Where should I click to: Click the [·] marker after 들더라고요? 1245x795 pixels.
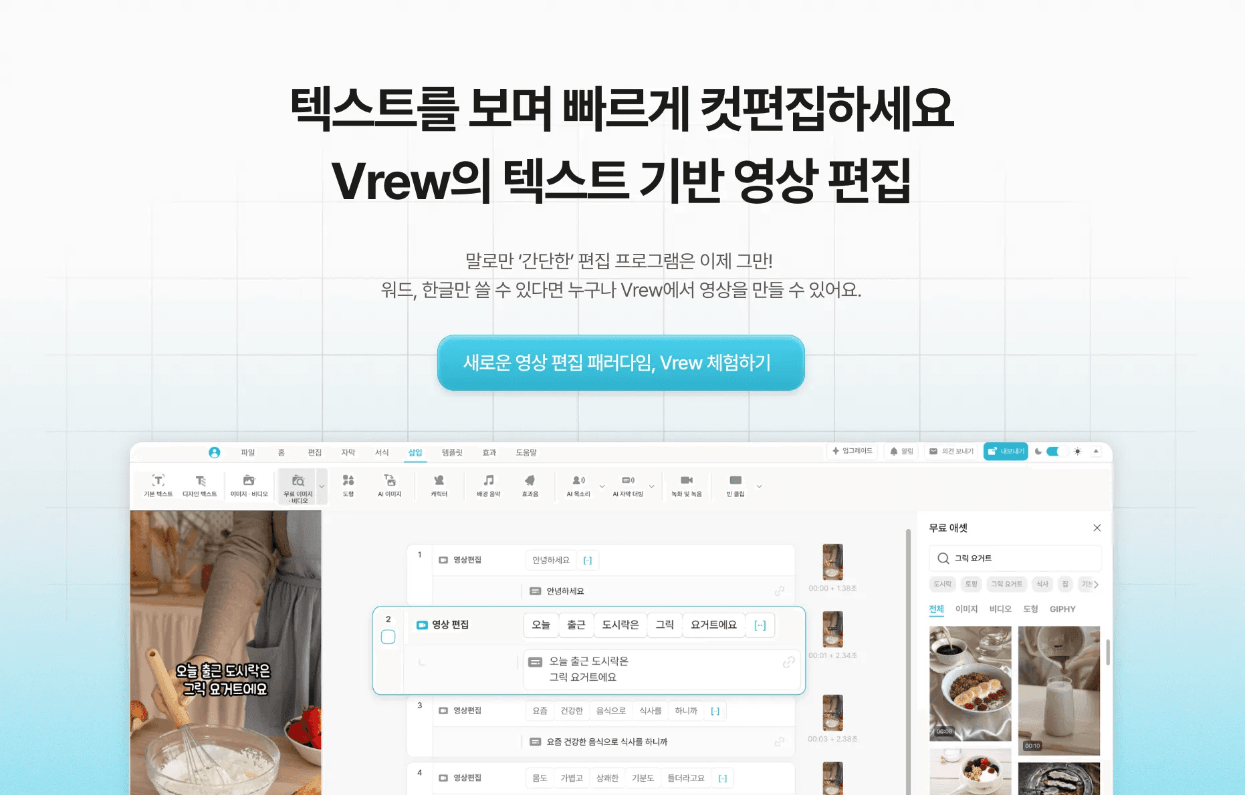(x=723, y=778)
